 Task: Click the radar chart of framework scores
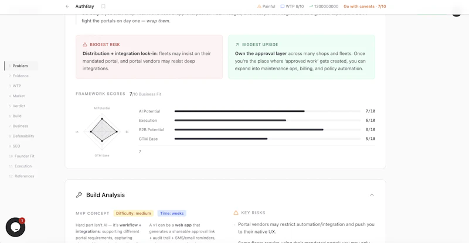click(102, 131)
